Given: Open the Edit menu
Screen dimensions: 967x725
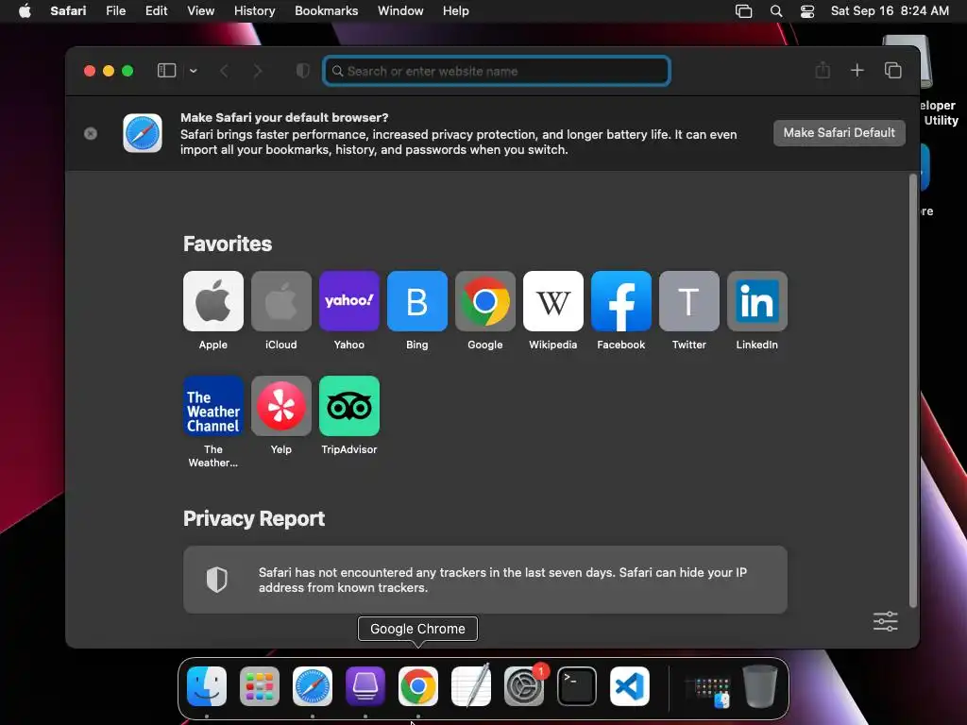Looking at the screenshot, I should coord(156,10).
